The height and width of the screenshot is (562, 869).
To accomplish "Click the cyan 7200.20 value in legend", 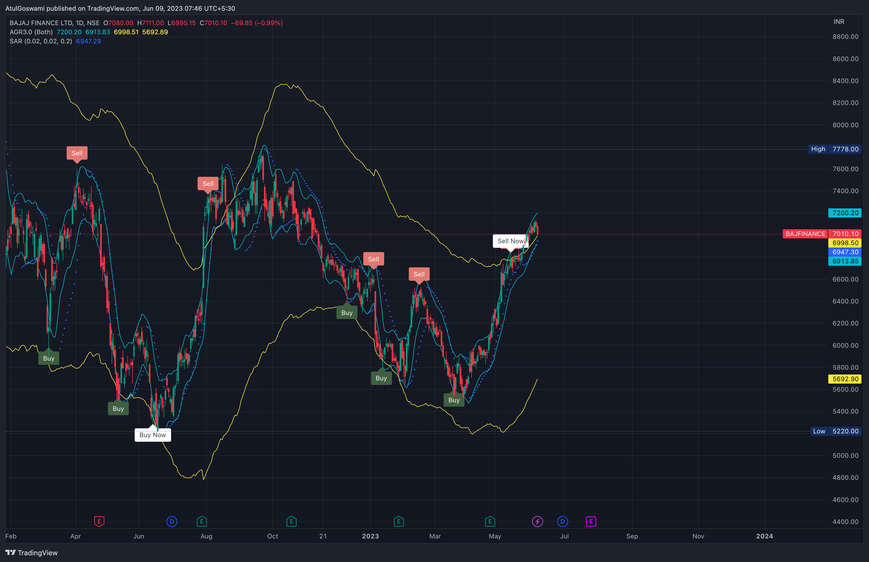I will coord(69,32).
